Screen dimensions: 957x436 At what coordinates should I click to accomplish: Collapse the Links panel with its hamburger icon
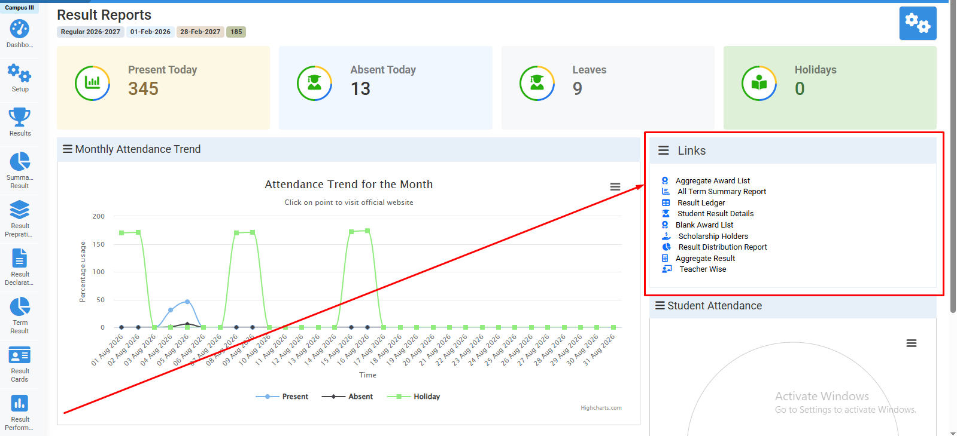tap(663, 151)
